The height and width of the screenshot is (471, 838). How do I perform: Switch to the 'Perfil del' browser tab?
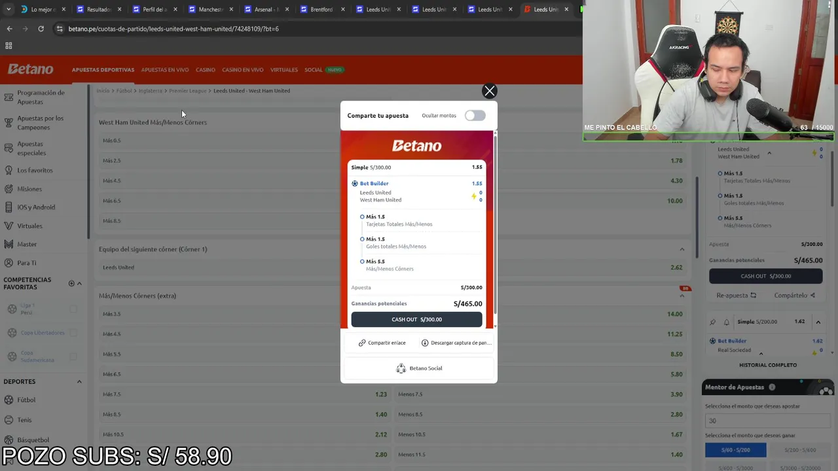(x=155, y=9)
